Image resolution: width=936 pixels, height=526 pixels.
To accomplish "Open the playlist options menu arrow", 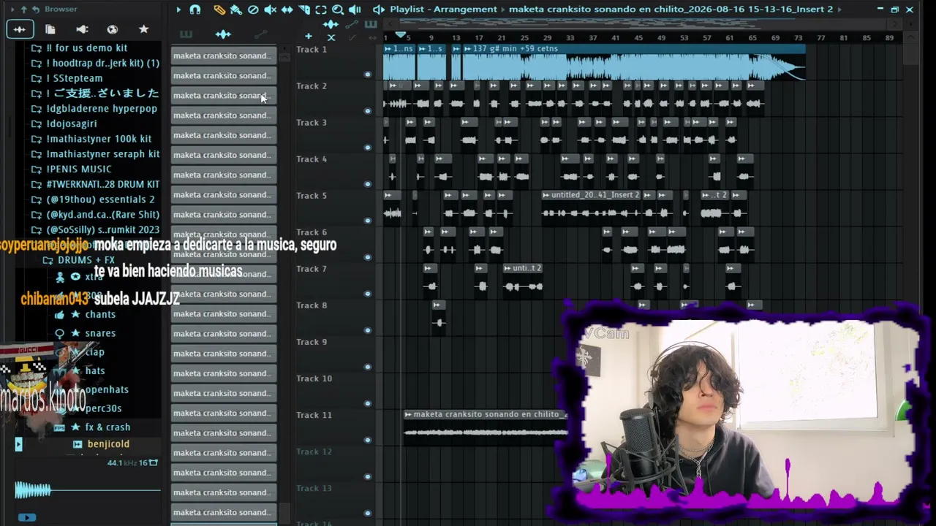I will pos(178,9).
